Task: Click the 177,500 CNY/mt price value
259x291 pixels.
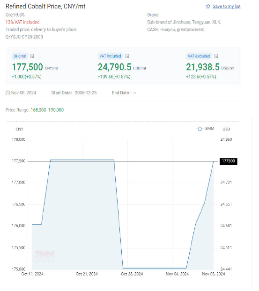Action: pos(35,67)
